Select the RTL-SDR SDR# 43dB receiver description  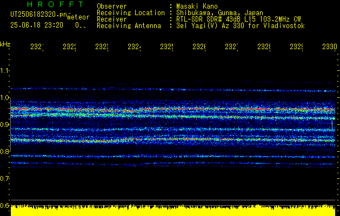tap(238, 19)
